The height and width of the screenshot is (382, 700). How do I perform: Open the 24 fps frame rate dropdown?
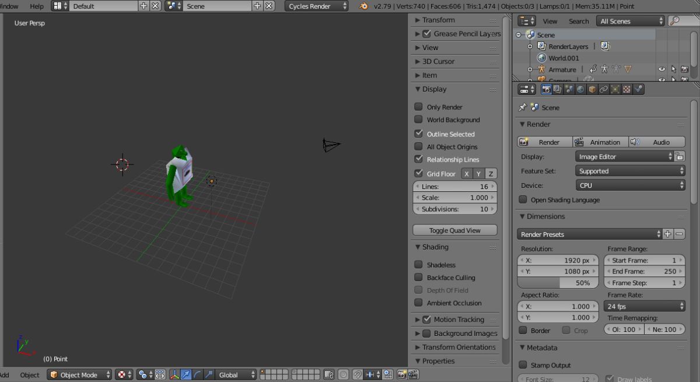tap(645, 306)
